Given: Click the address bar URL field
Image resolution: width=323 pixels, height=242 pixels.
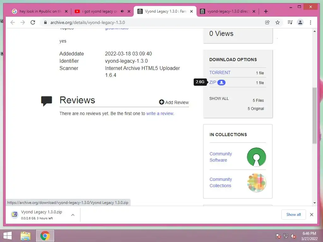Looking at the screenshot, I should pos(152,22).
